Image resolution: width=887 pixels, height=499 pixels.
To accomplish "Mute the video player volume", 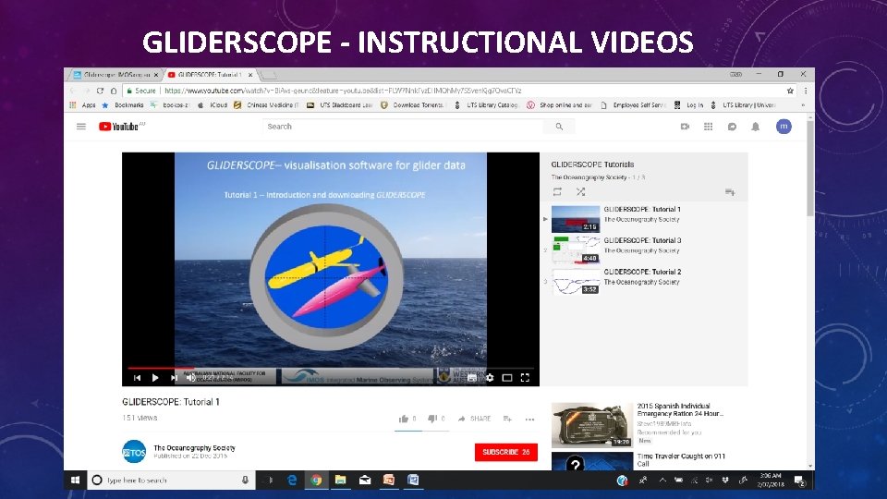I will [190, 377].
